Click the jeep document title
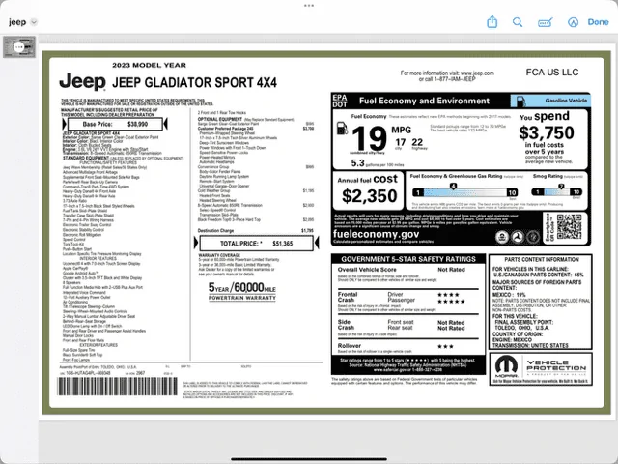Viewport: 618px width, 464px height. tap(17, 22)
